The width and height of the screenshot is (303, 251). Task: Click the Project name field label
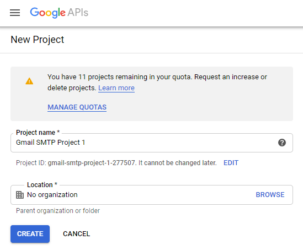click(x=38, y=133)
